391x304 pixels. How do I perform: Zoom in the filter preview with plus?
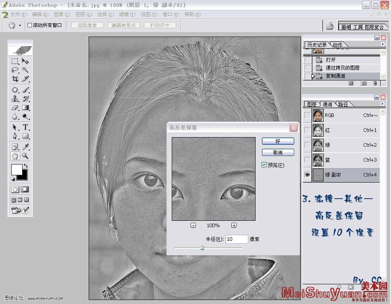click(234, 226)
